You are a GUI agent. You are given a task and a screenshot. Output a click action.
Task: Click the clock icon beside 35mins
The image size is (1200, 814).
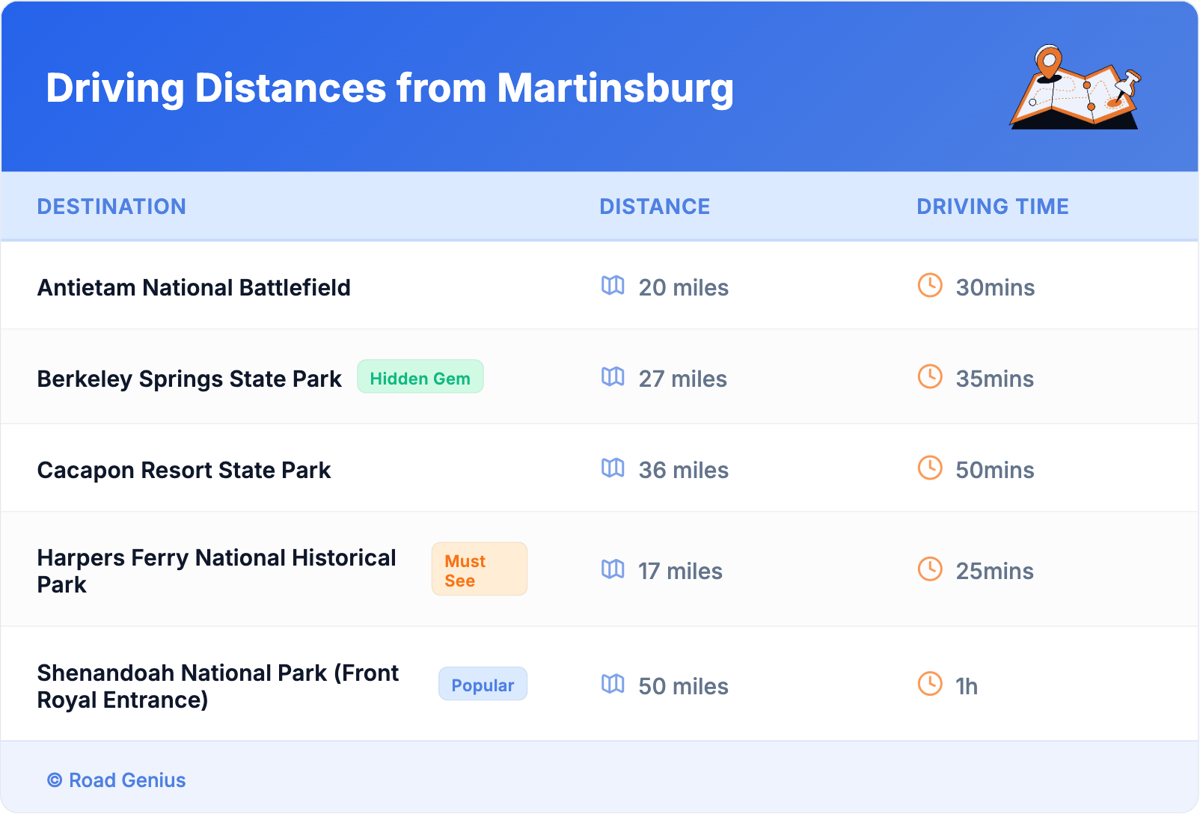(x=930, y=376)
